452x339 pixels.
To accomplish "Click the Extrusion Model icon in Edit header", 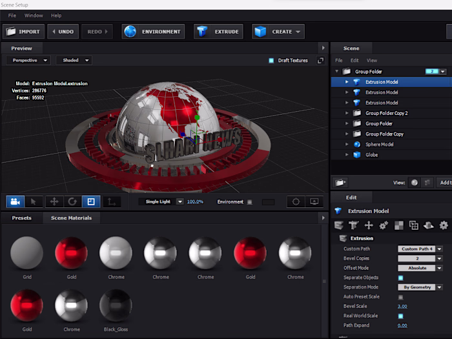I will click(x=338, y=211).
